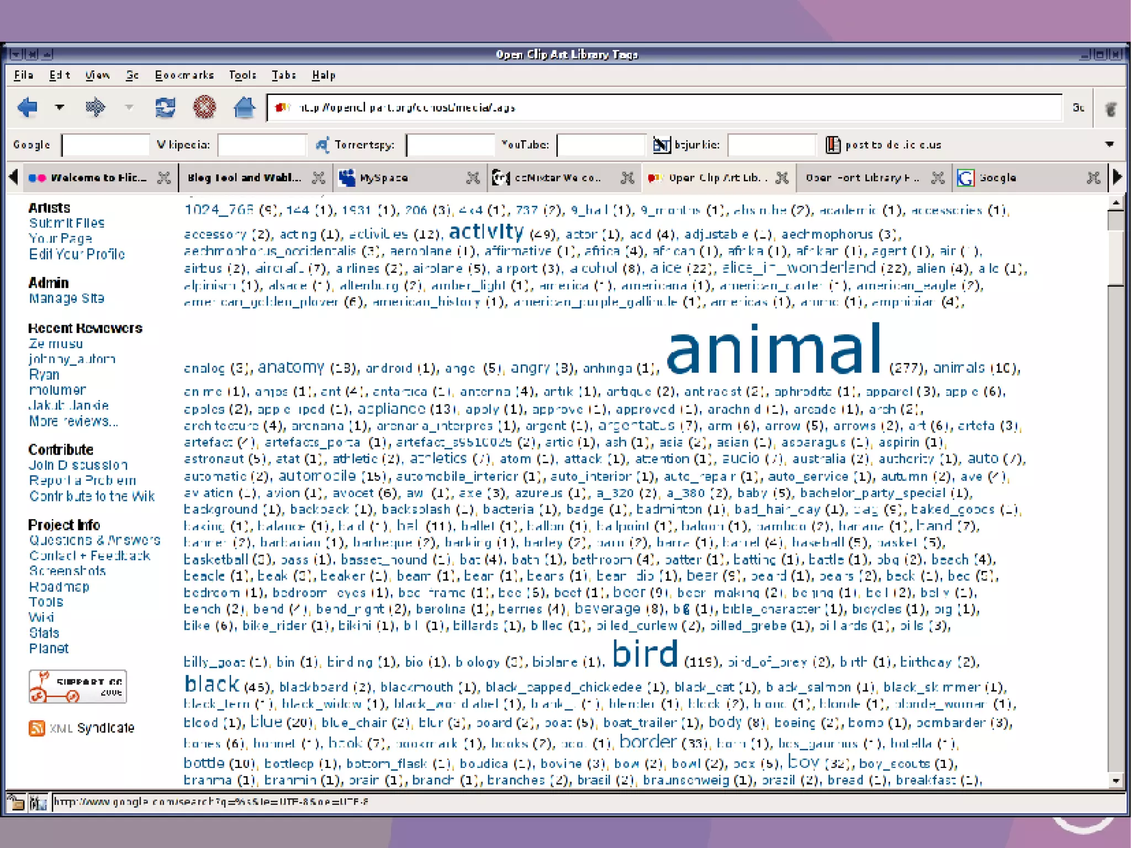The image size is (1131, 848).
Task: Open the Tools menu
Action: pos(242,75)
